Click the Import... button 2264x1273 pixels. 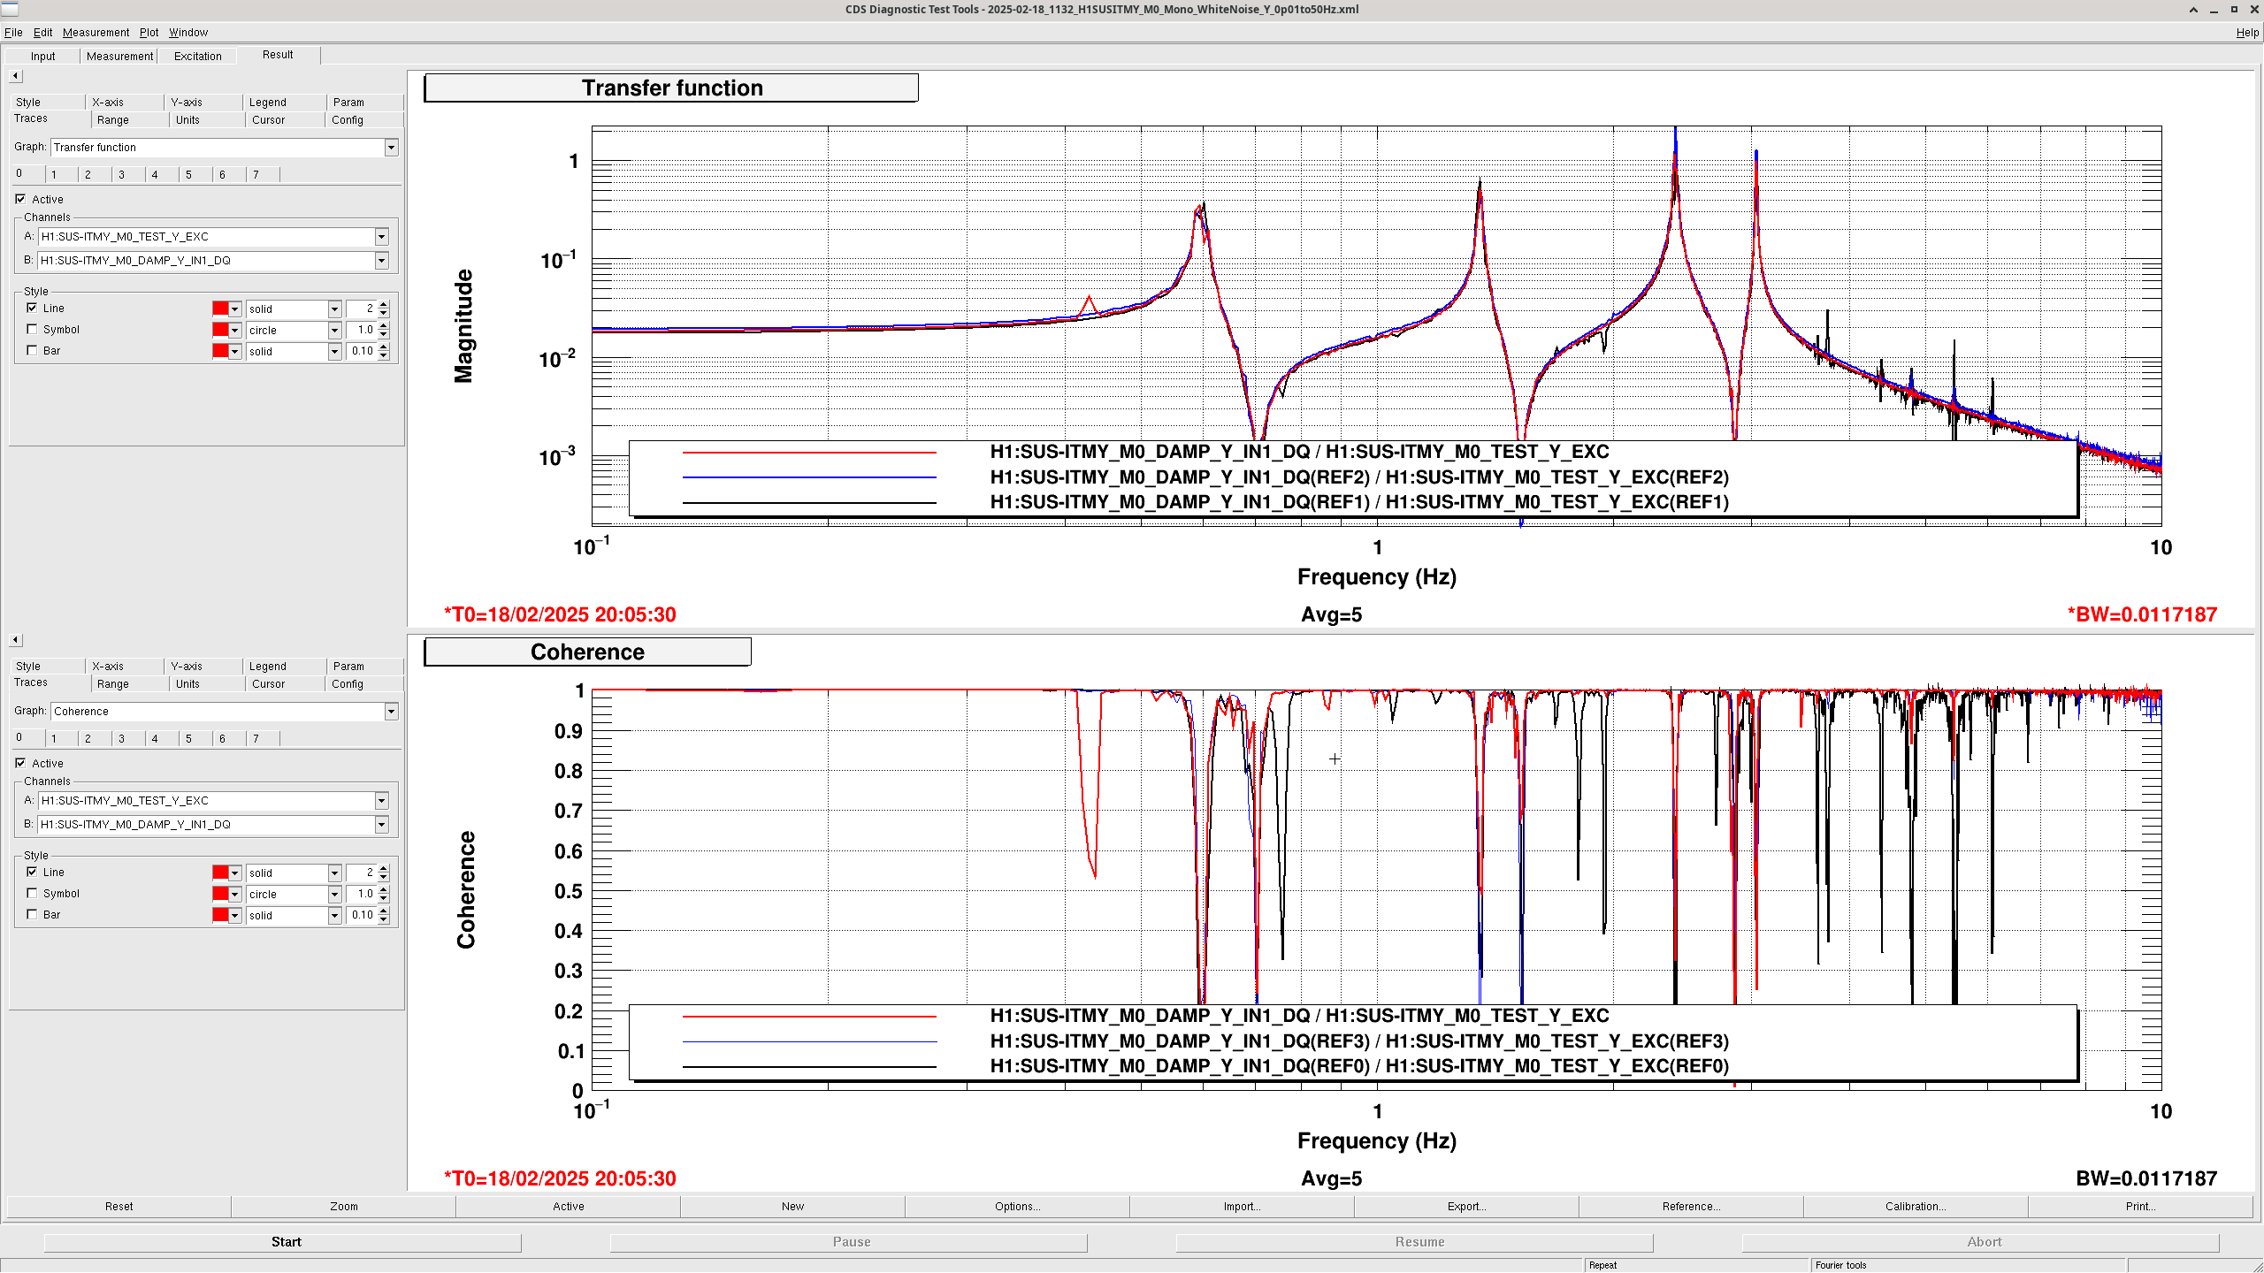coord(1242,1207)
